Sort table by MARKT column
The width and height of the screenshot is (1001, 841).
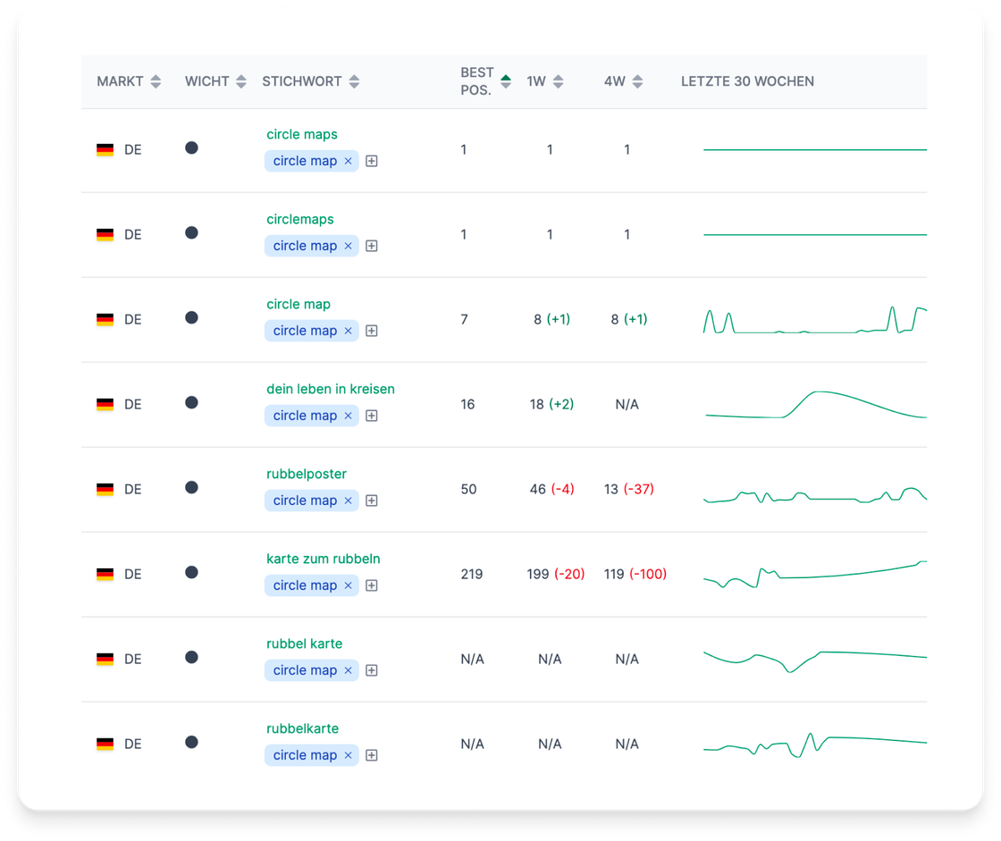[156, 81]
